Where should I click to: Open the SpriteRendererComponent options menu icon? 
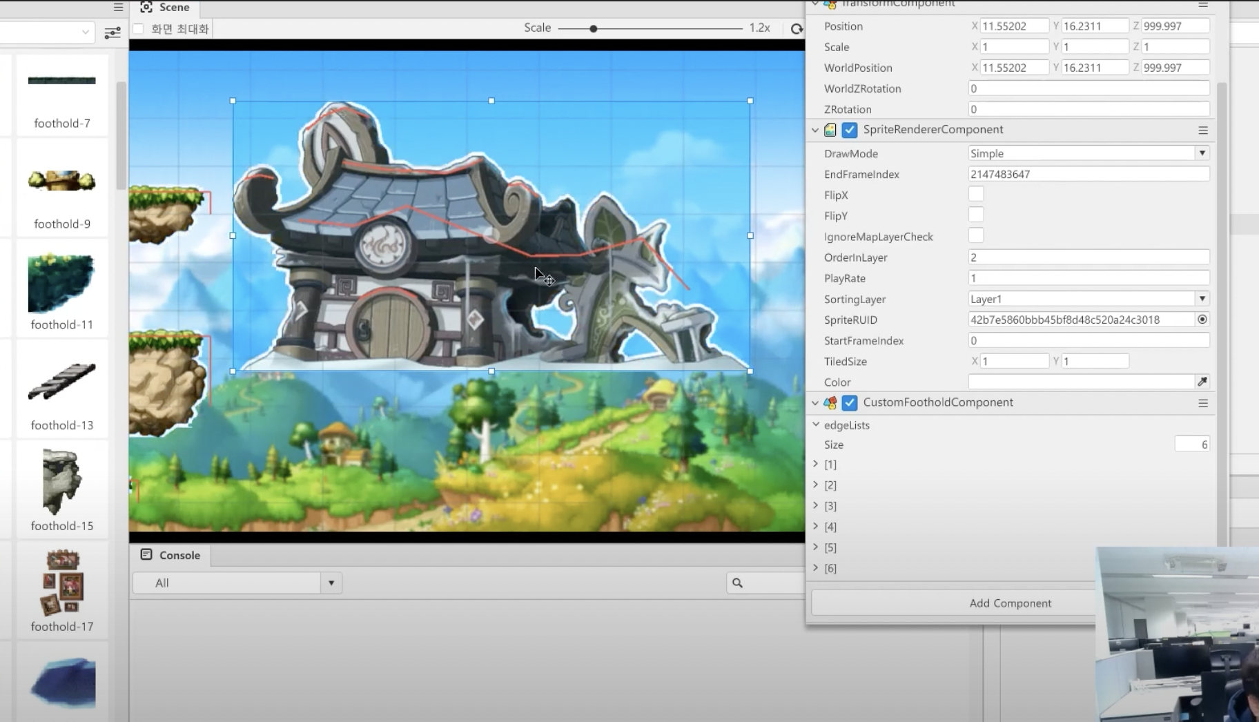(1203, 130)
